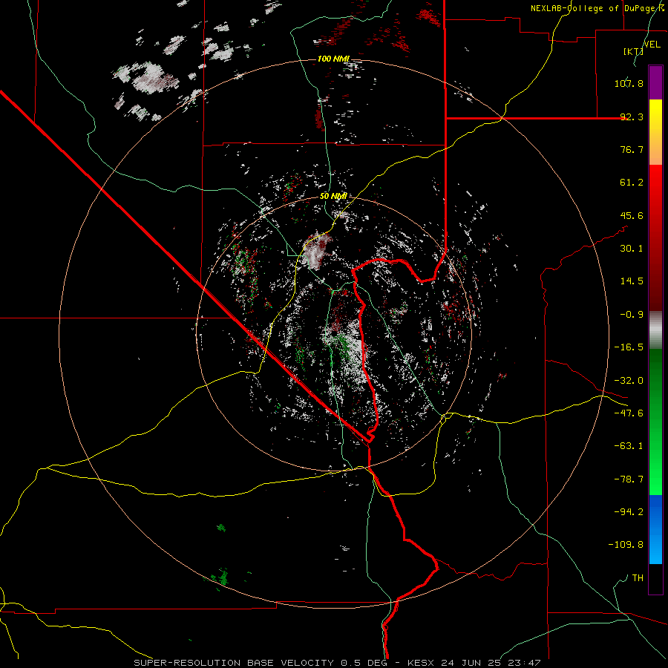Viewport: 668px width, 668px height.
Task: Click the -63.1 legend value
Action: point(629,446)
